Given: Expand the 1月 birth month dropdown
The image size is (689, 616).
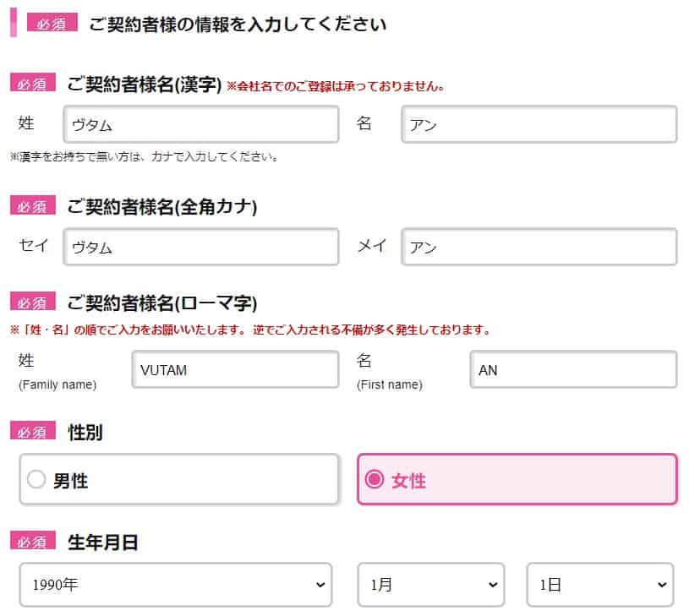Looking at the screenshot, I should click(430, 585).
